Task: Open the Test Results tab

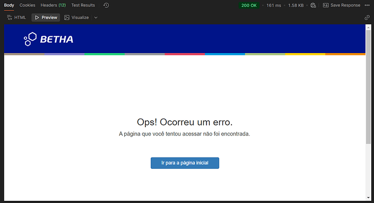Action: pos(83,5)
